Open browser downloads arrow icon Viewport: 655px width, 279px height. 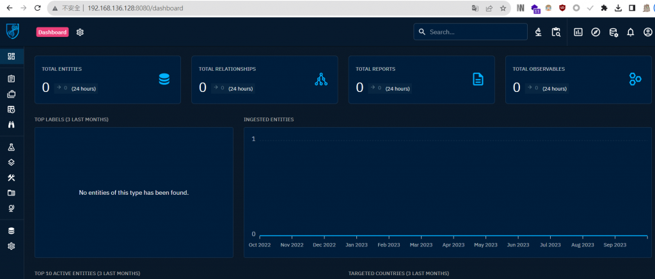[x=619, y=8]
